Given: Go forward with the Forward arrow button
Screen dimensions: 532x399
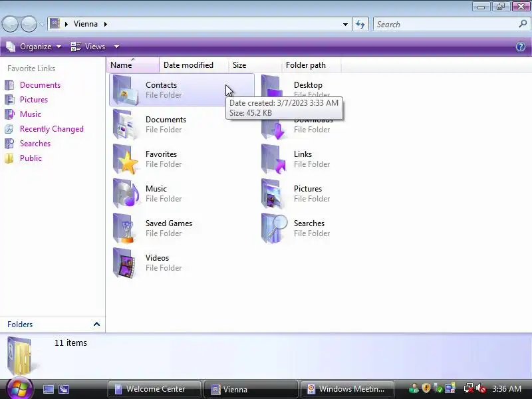Looking at the screenshot, I should (x=29, y=24).
